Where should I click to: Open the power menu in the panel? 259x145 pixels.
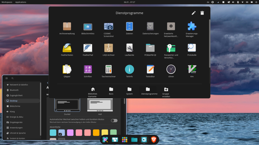coord(256,2)
